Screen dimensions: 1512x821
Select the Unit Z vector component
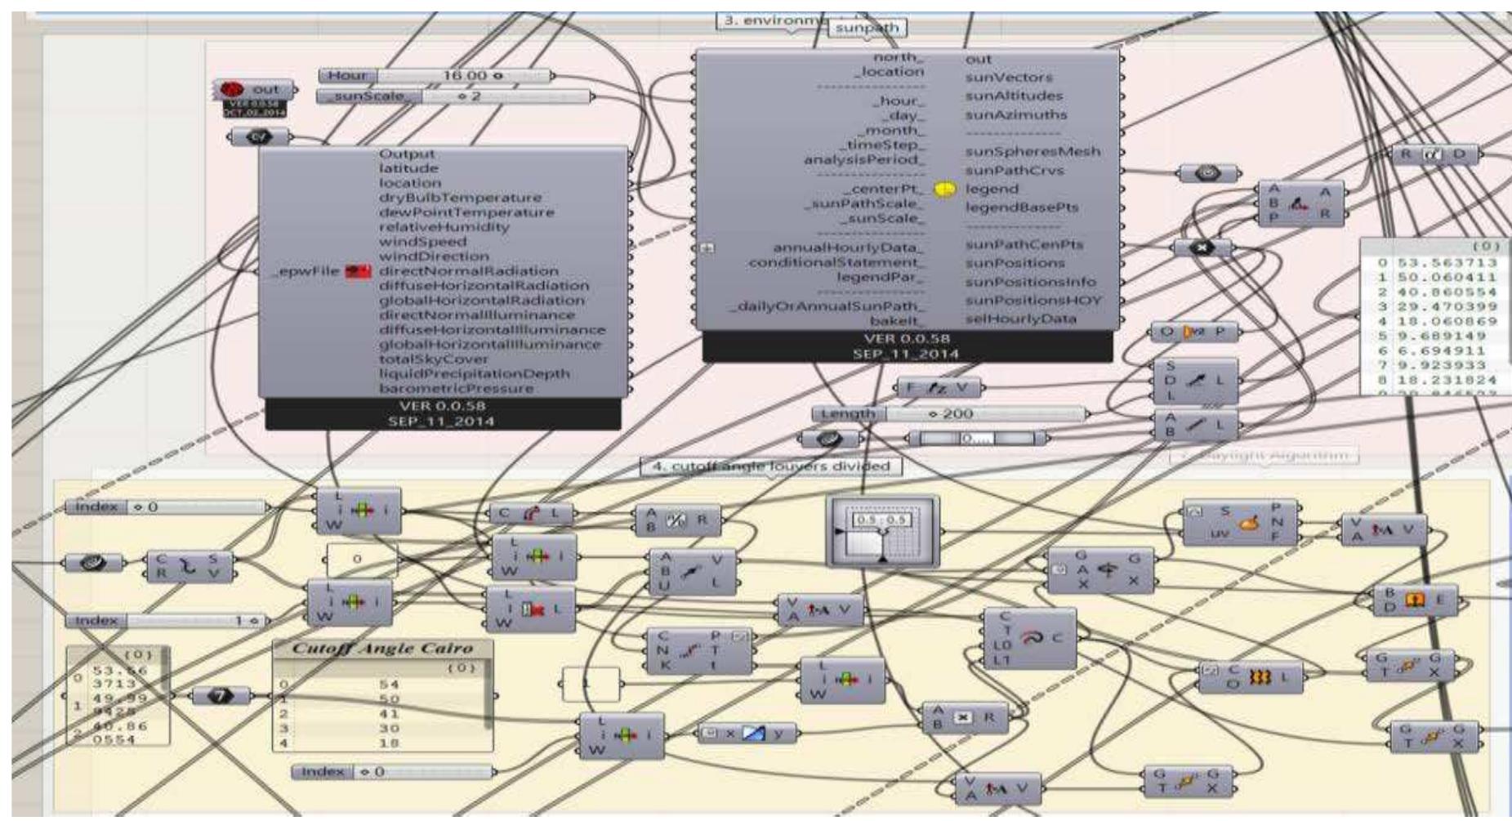click(x=939, y=388)
